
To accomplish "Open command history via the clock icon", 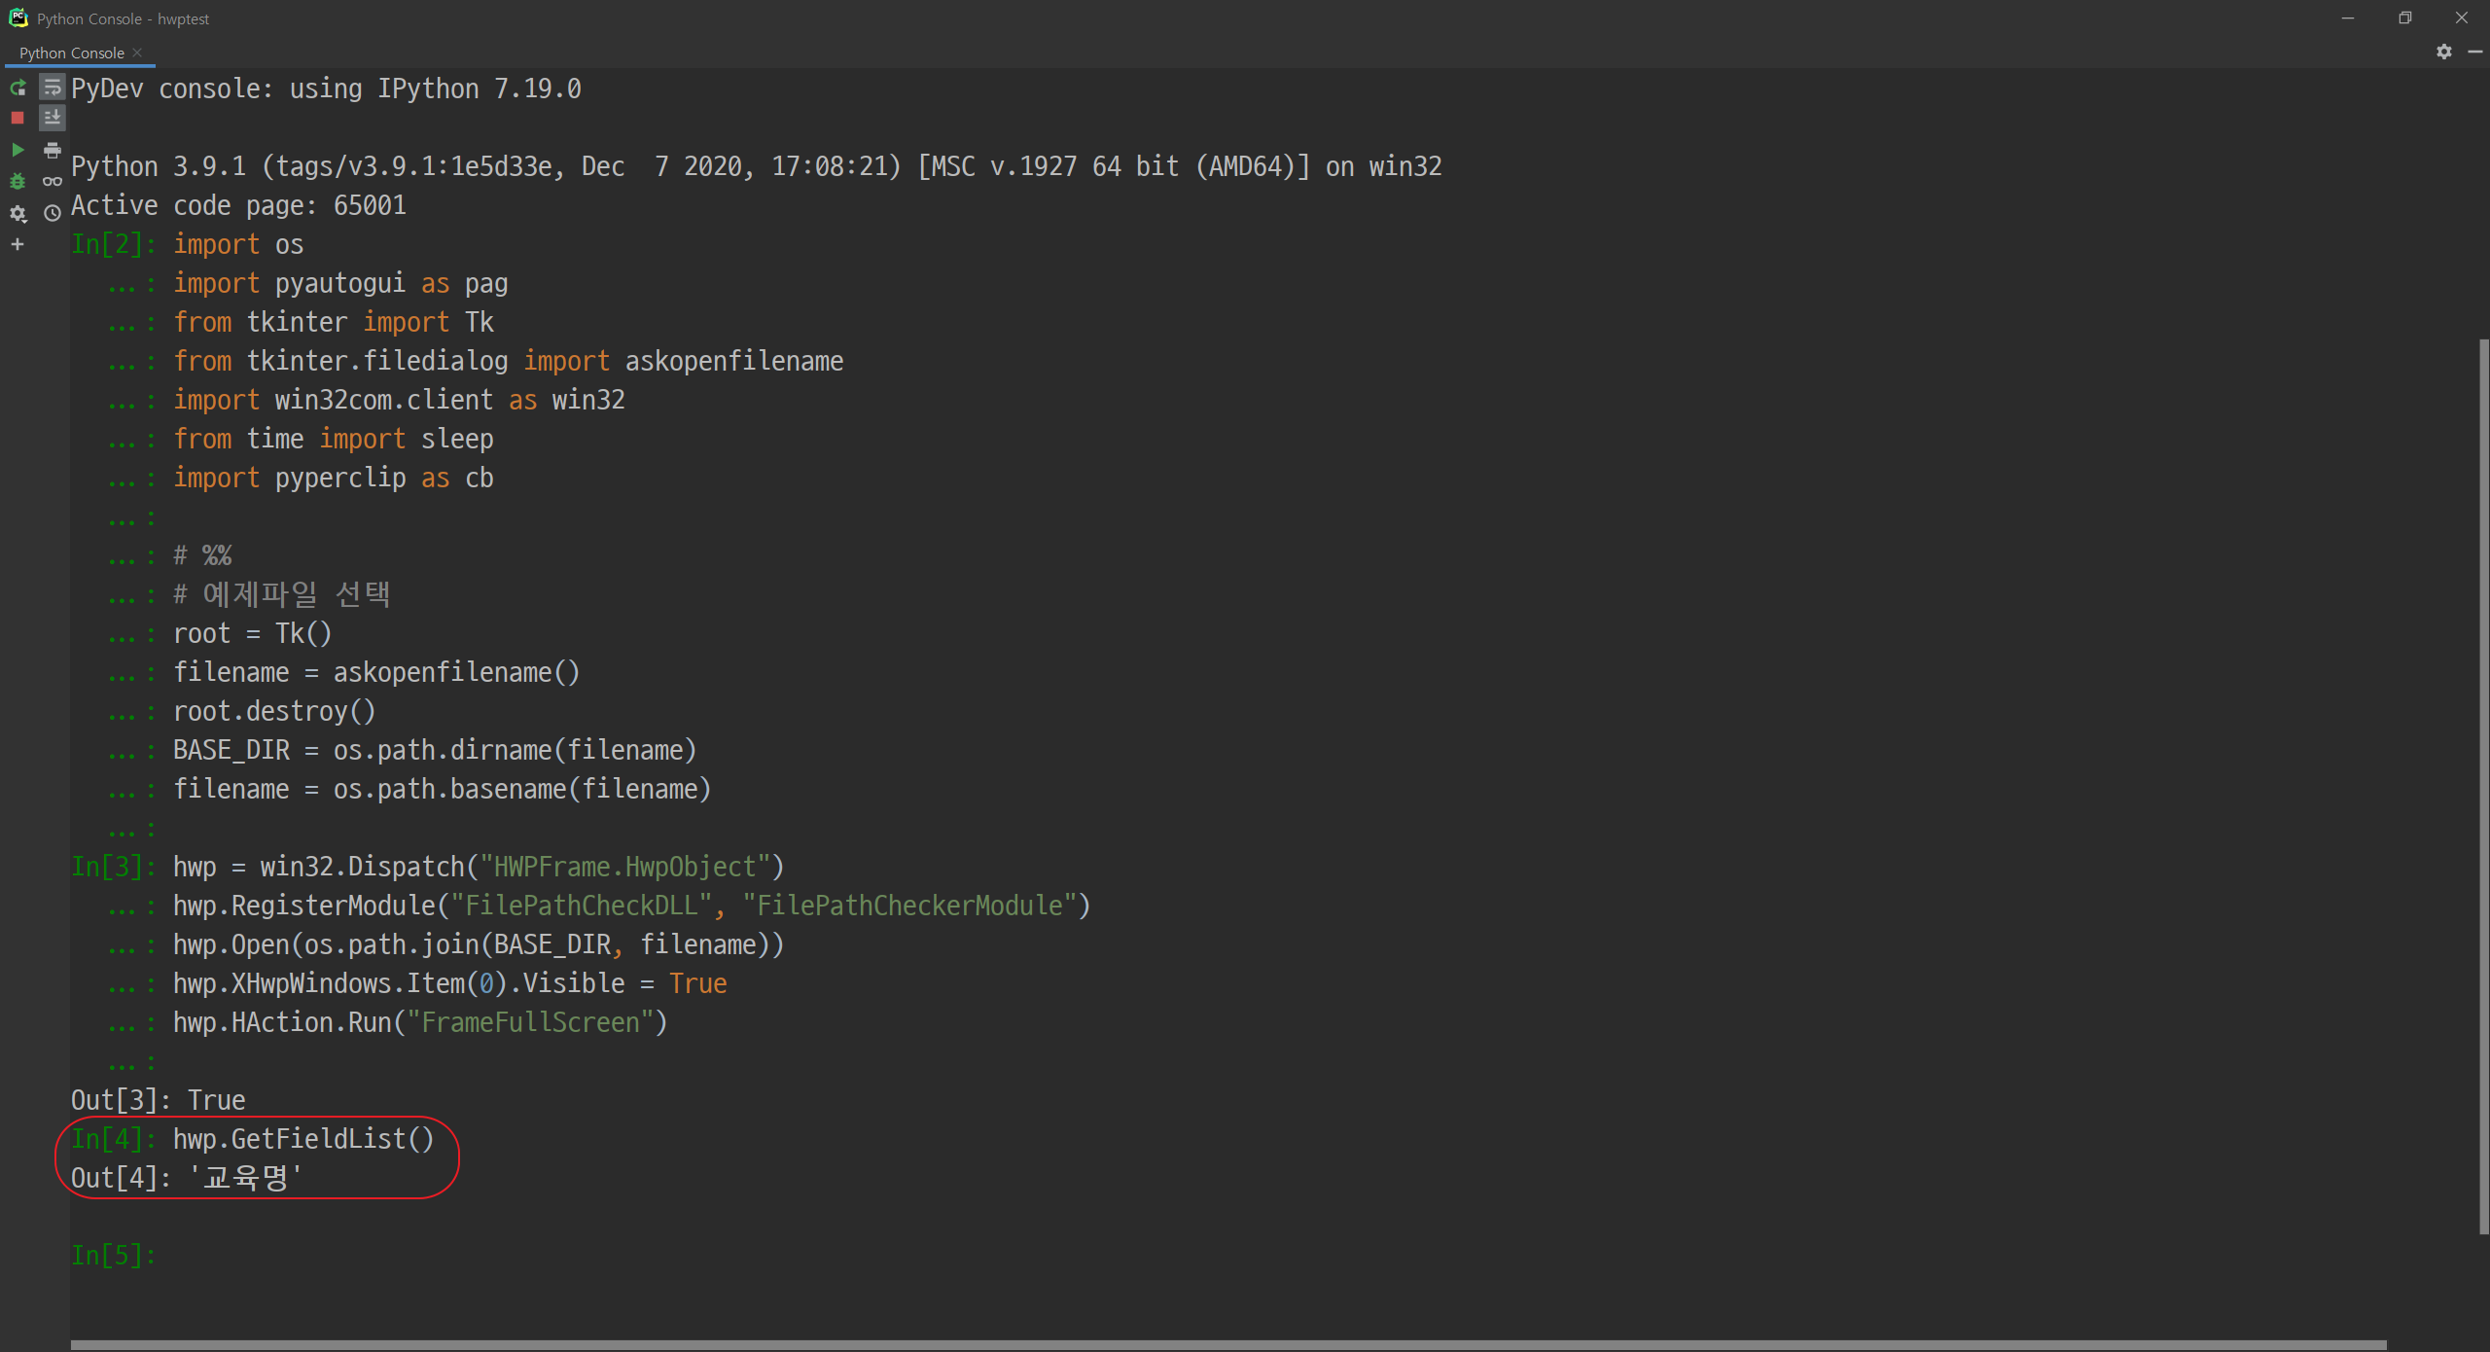I will pyautogui.click(x=53, y=212).
